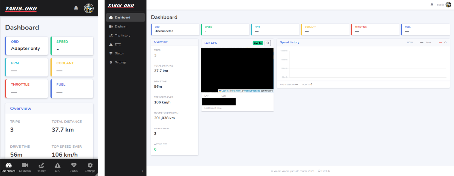The width and height of the screenshot is (454, 176).
Task: Click the POINTS 0 counter under chart
Action: pos(307,84)
